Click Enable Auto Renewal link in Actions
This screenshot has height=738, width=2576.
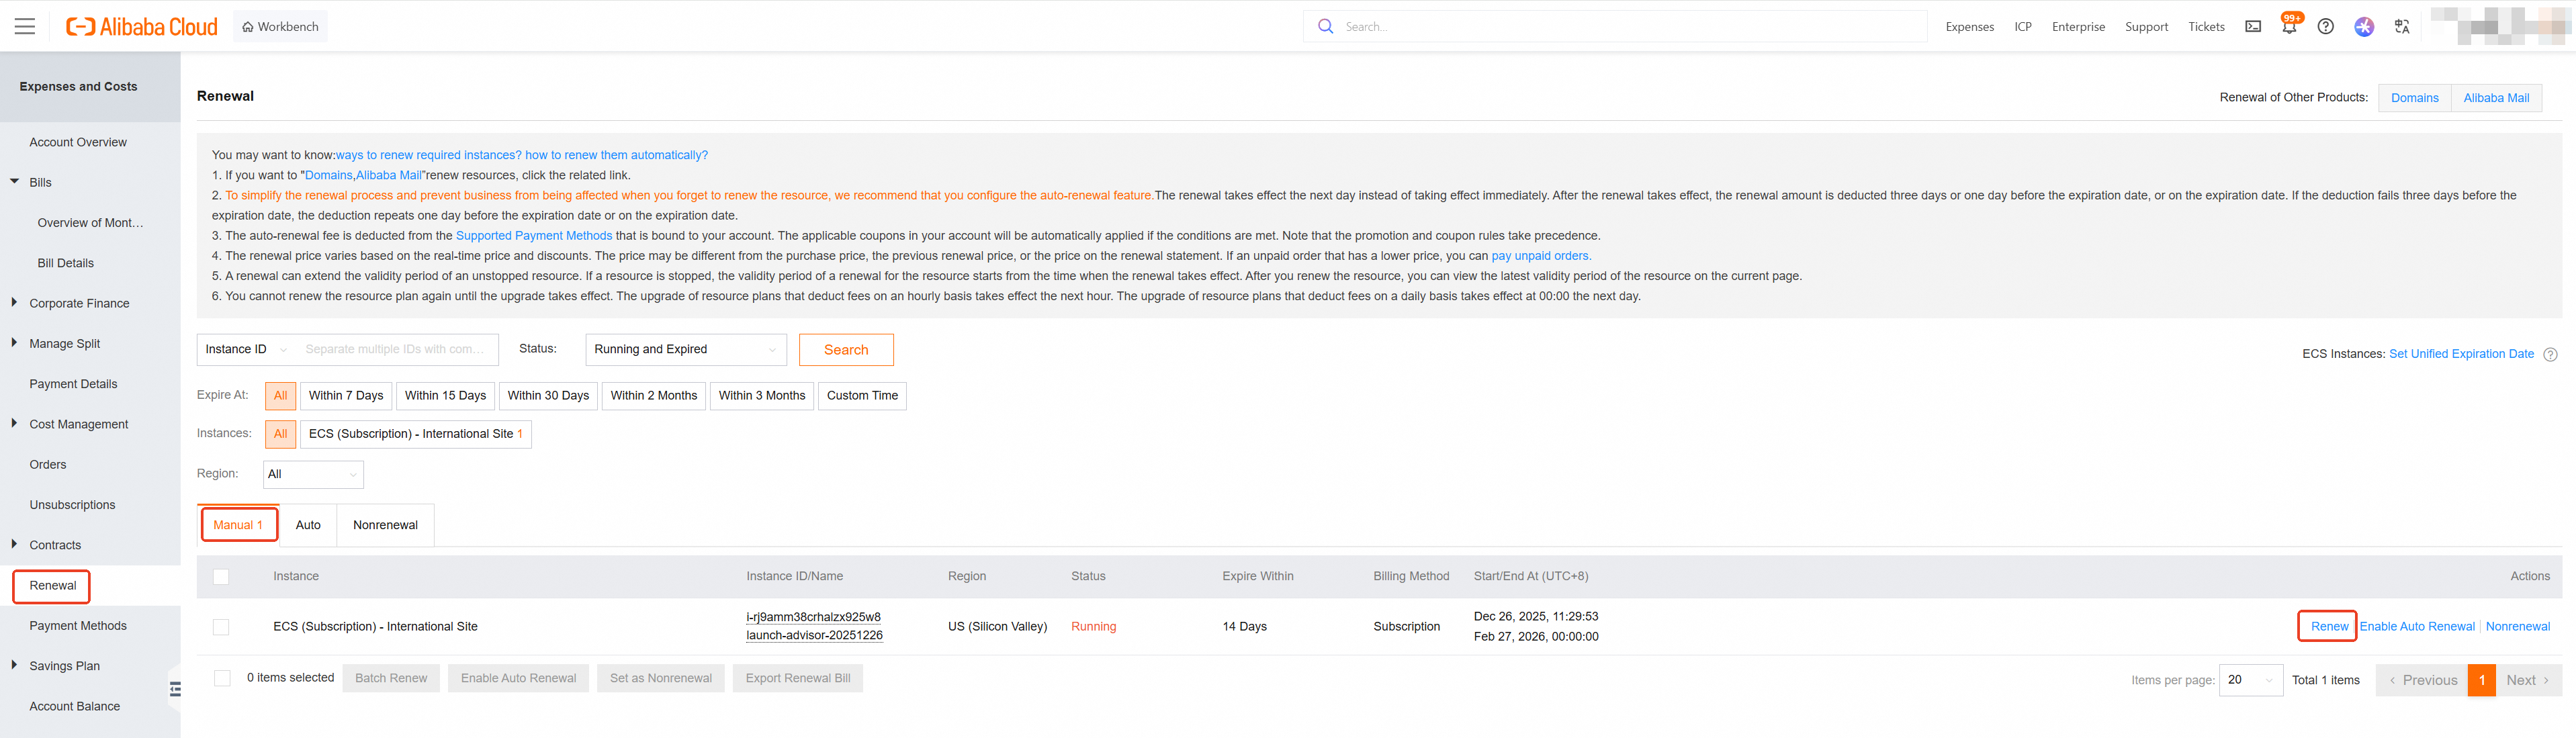coord(2416,627)
